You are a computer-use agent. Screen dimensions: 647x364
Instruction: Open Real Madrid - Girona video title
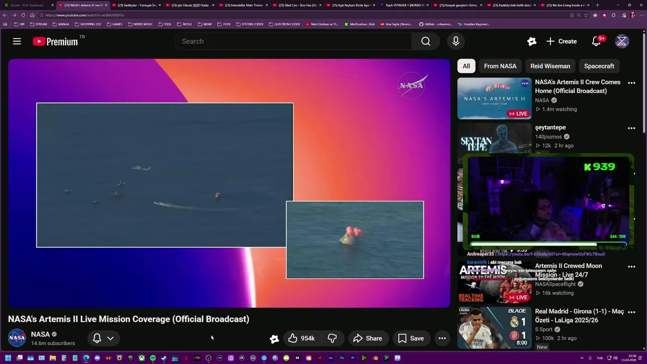click(580, 316)
